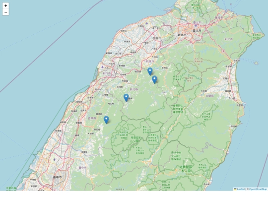Click the green 雪霸國家公園 park label
Viewport: 268px width, 201px height.
[135, 139]
